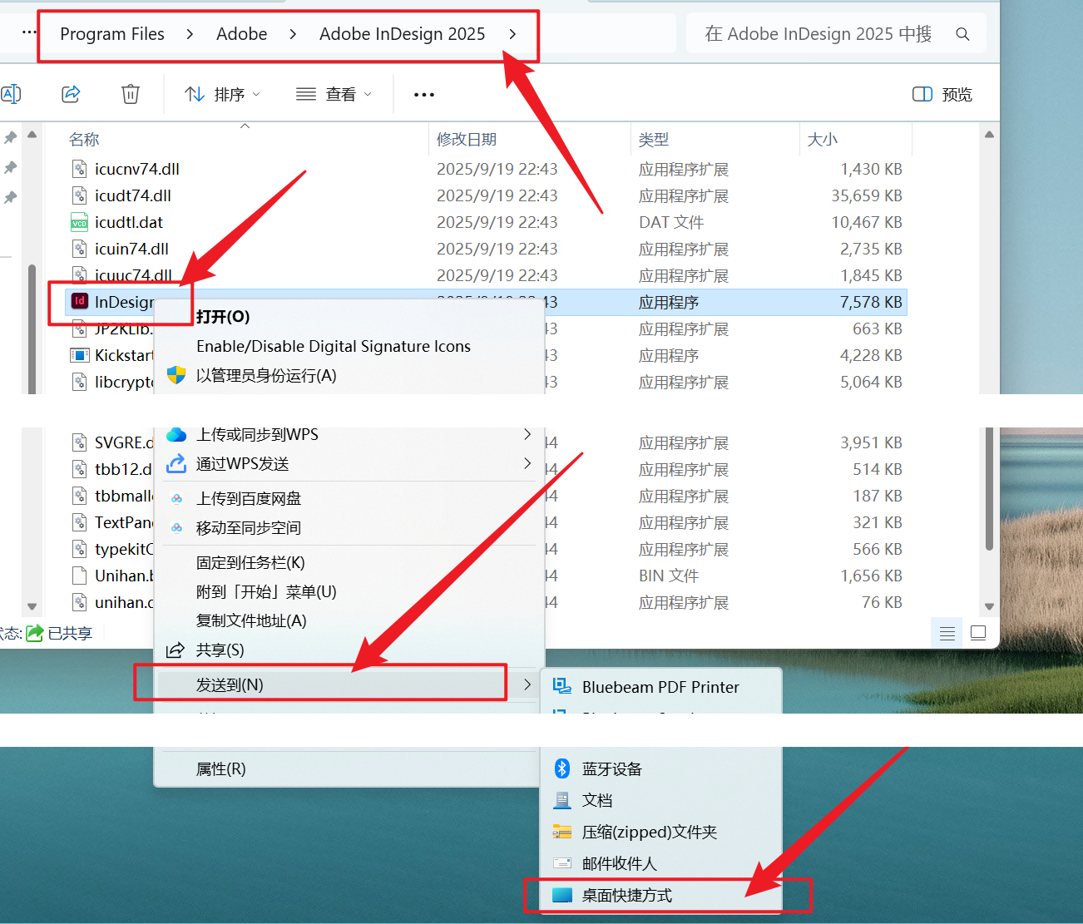1083x924 pixels.
Task: Sort by 类型 column header
Action: click(x=654, y=140)
